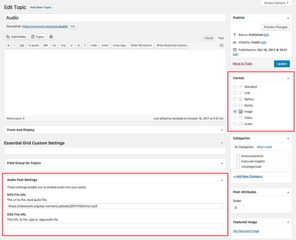
Task: Open the All Categories tab
Action: click(x=244, y=147)
